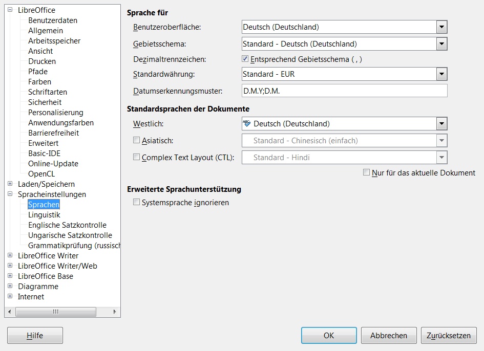Screen dimensions: 484x351
Task: Click the Zurücksetzen button
Action: click(449, 335)
